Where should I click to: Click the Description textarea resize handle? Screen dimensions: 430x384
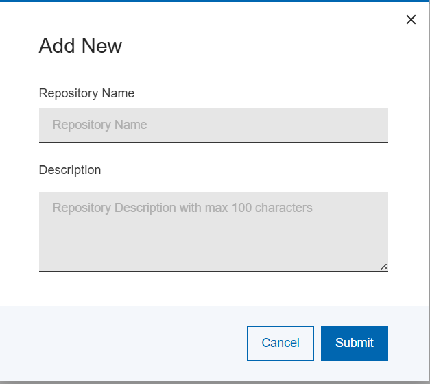tap(383, 267)
